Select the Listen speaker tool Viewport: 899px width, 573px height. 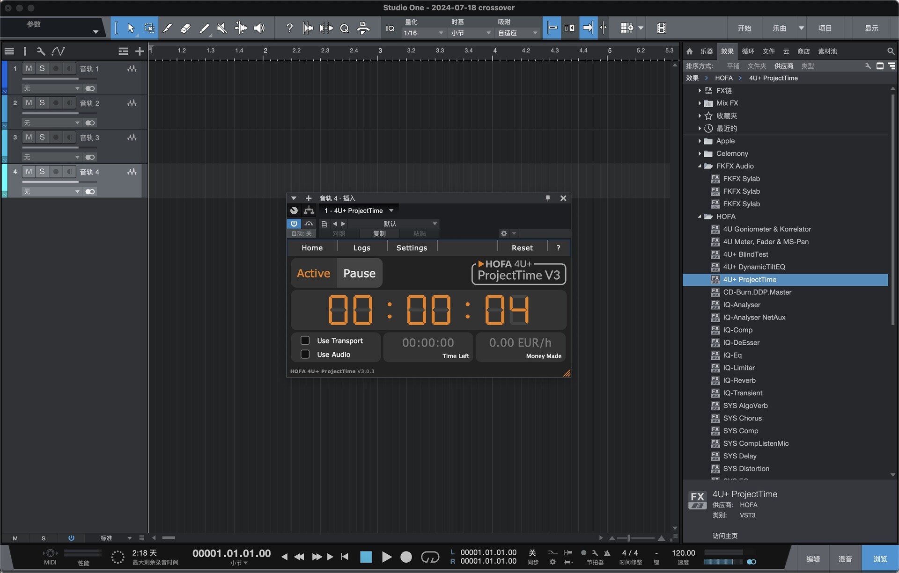(x=259, y=28)
